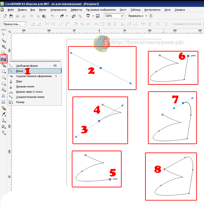This screenshot has height=207, width=204.
Task: Select the Interactive blend tool
Action: click(3, 108)
